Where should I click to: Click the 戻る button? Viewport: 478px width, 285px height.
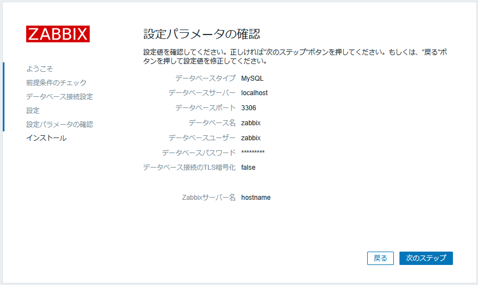pos(380,258)
